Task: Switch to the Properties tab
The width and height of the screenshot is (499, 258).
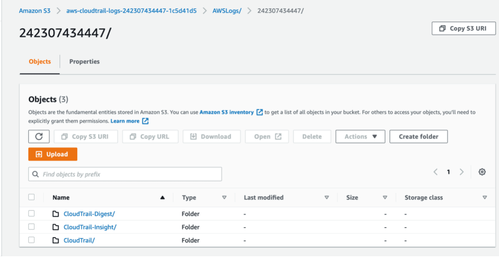Action: [x=84, y=62]
